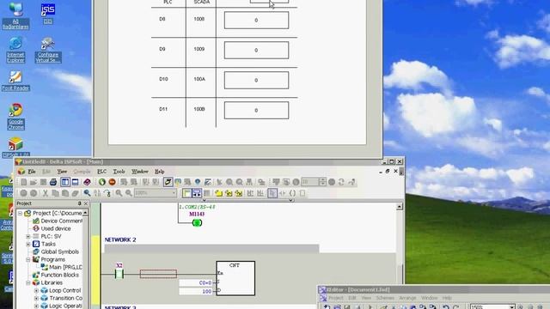Collapse the Programs tree node
The image size is (550, 309).
(28, 259)
